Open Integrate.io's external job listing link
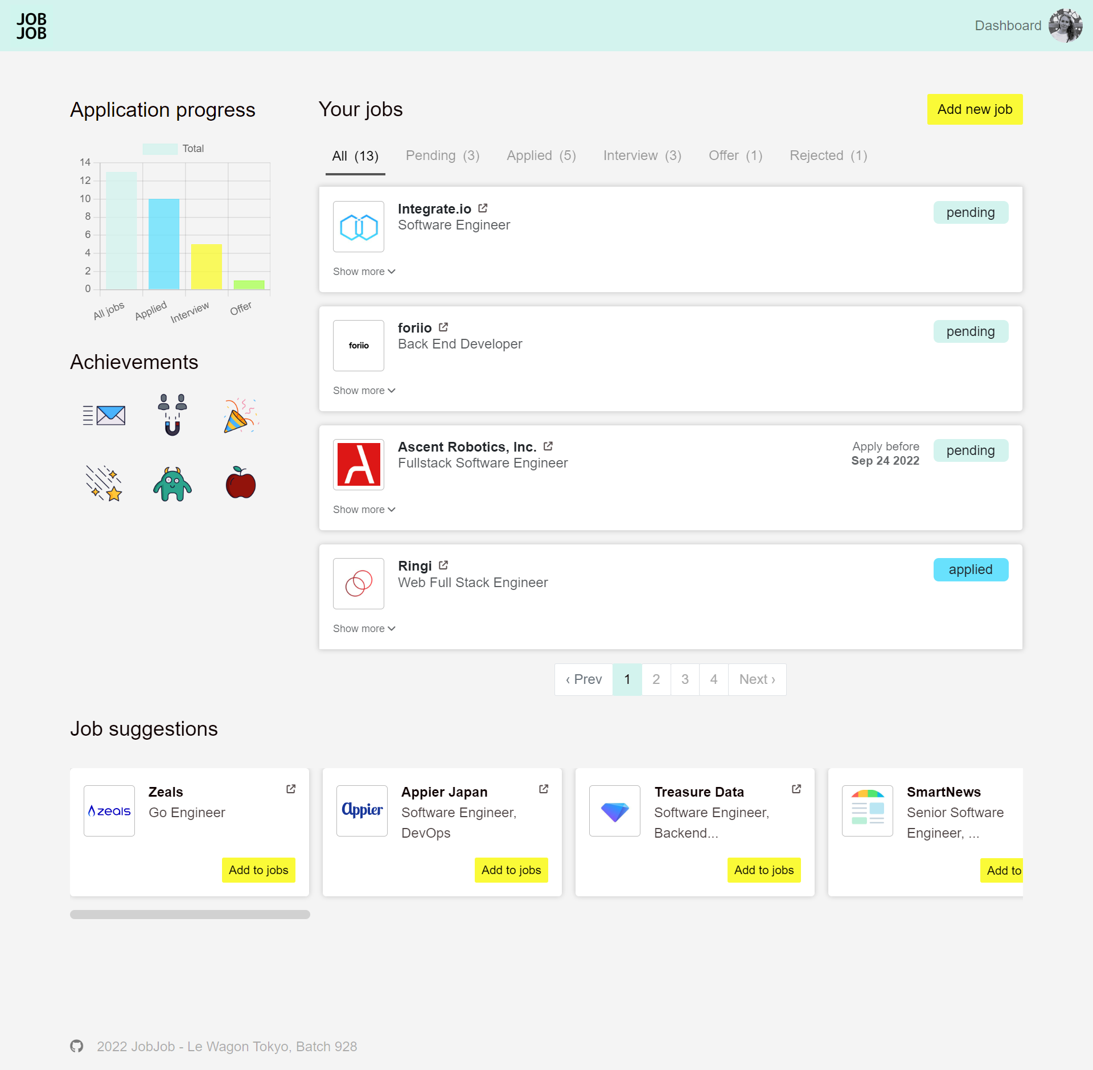The width and height of the screenshot is (1093, 1070). (x=482, y=208)
